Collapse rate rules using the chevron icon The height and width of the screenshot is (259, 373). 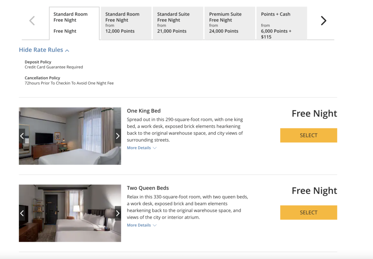(67, 50)
